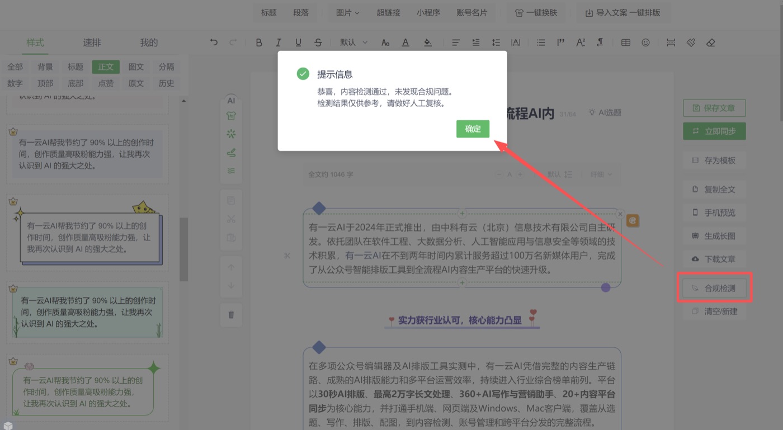Viewport: 783px width, 430px height.
Task: Click the undo arrow icon
Action: pyautogui.click(x=214, y=42)
